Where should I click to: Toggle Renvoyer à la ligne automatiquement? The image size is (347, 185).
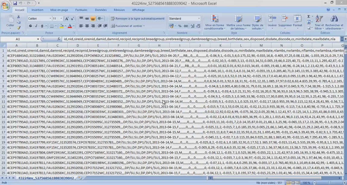click(x=137, y=19)
